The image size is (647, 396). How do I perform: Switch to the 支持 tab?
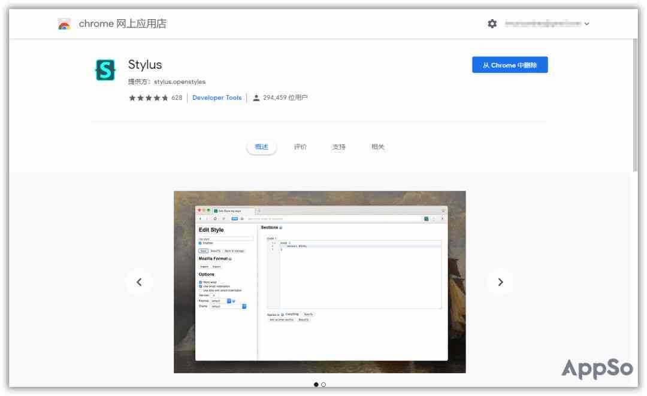click(x=338, y=147)
